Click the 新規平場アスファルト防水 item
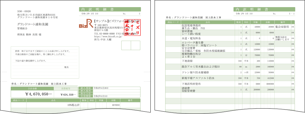305x114 pixels. pyautogui.click(x=198, y=78)
